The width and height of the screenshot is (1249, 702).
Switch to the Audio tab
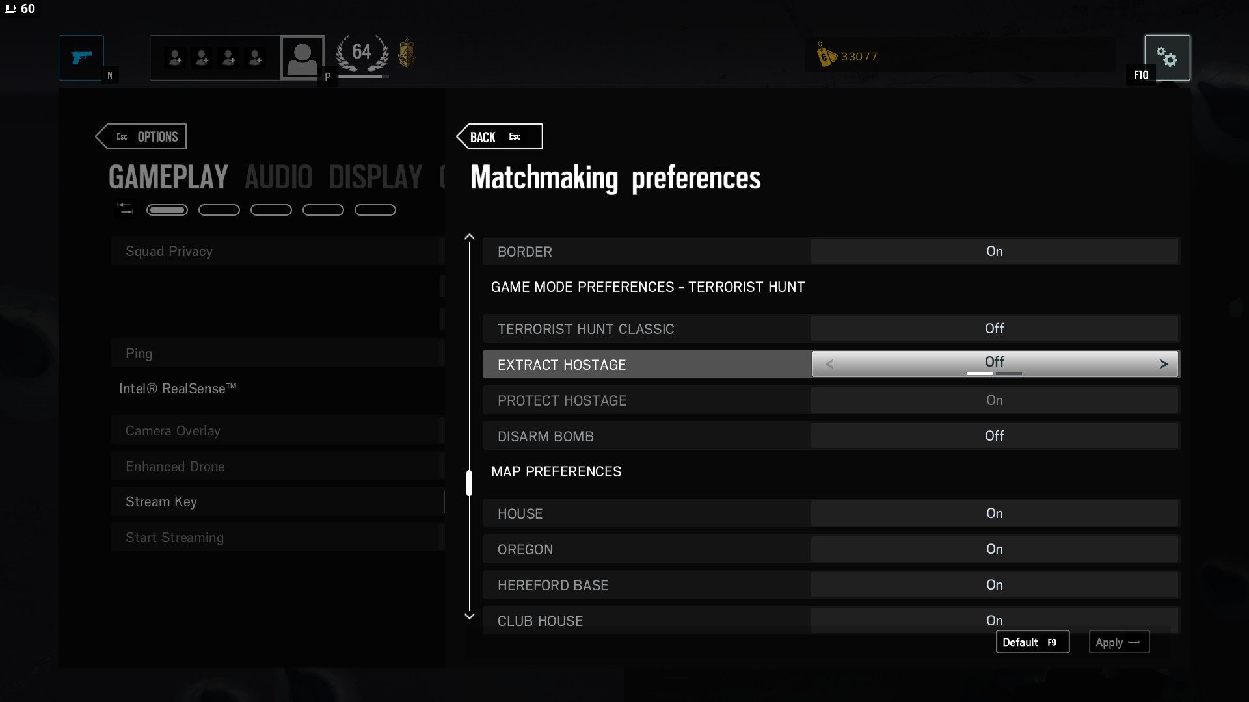pyautogui.click(x=278, y=177)
